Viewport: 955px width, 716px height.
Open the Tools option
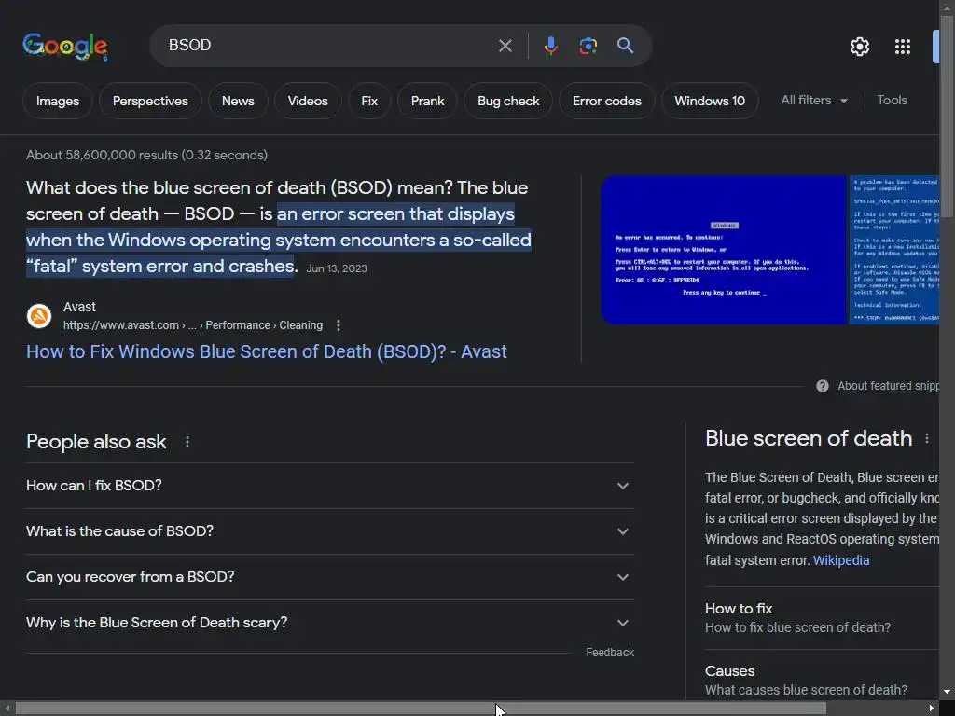click(892, 101)
